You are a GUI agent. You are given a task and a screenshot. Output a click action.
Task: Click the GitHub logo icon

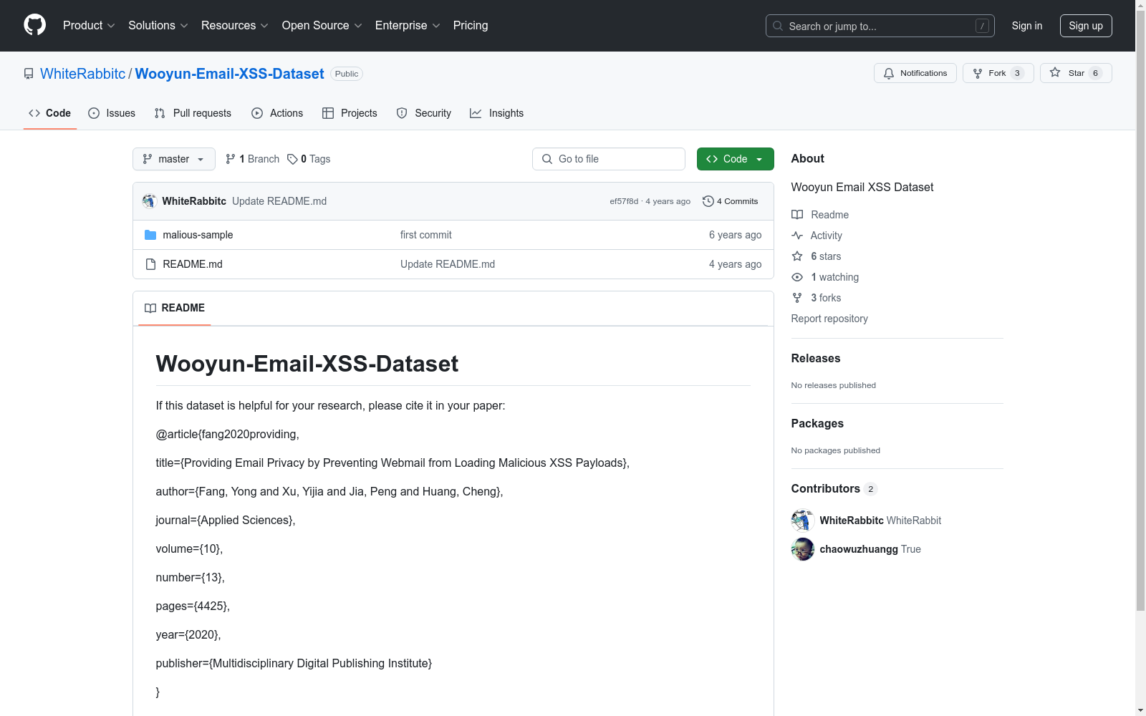pos(34,25)
